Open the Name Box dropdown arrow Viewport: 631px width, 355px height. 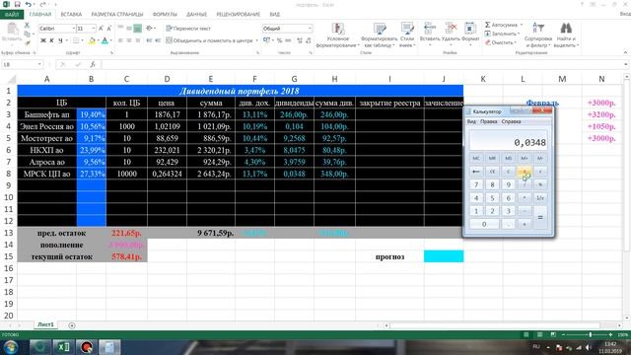click(39, 64)
